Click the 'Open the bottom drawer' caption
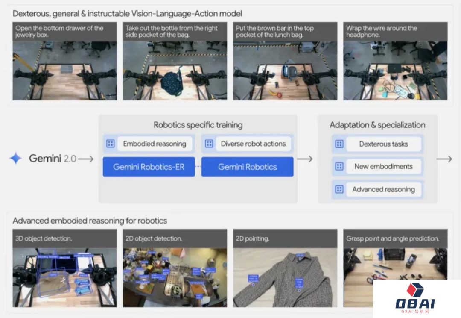Viewport: 461px width, 318px height. pyautogui.click(x=59, y=32)
